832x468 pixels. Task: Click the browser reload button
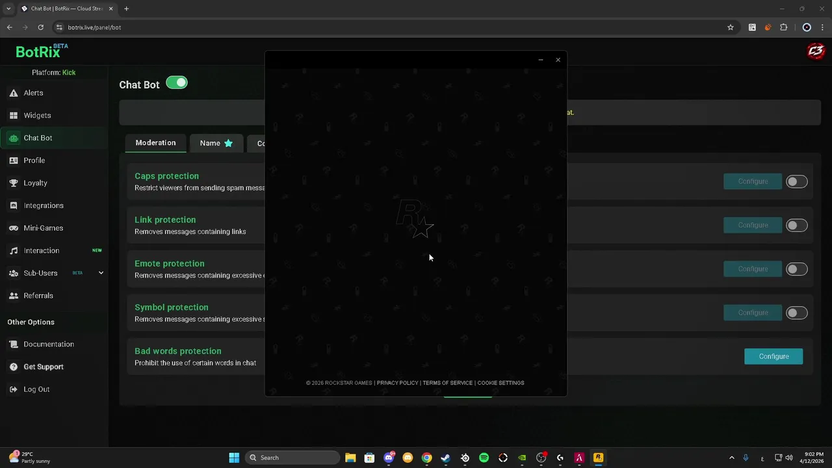pos(40,27)
